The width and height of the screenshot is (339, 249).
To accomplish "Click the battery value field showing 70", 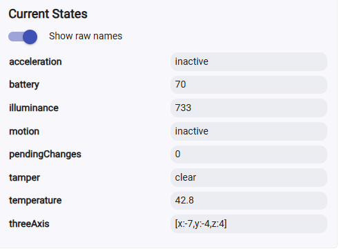I will [249, 85].
